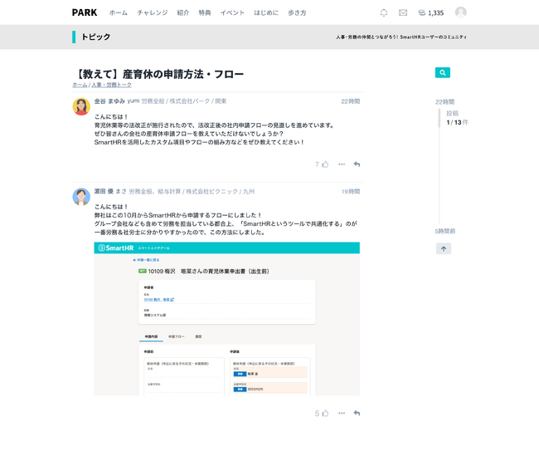Open the SmartHR screenshot image in reply
Viewport: 539px width, 451px height.
(x=226, y=318)
